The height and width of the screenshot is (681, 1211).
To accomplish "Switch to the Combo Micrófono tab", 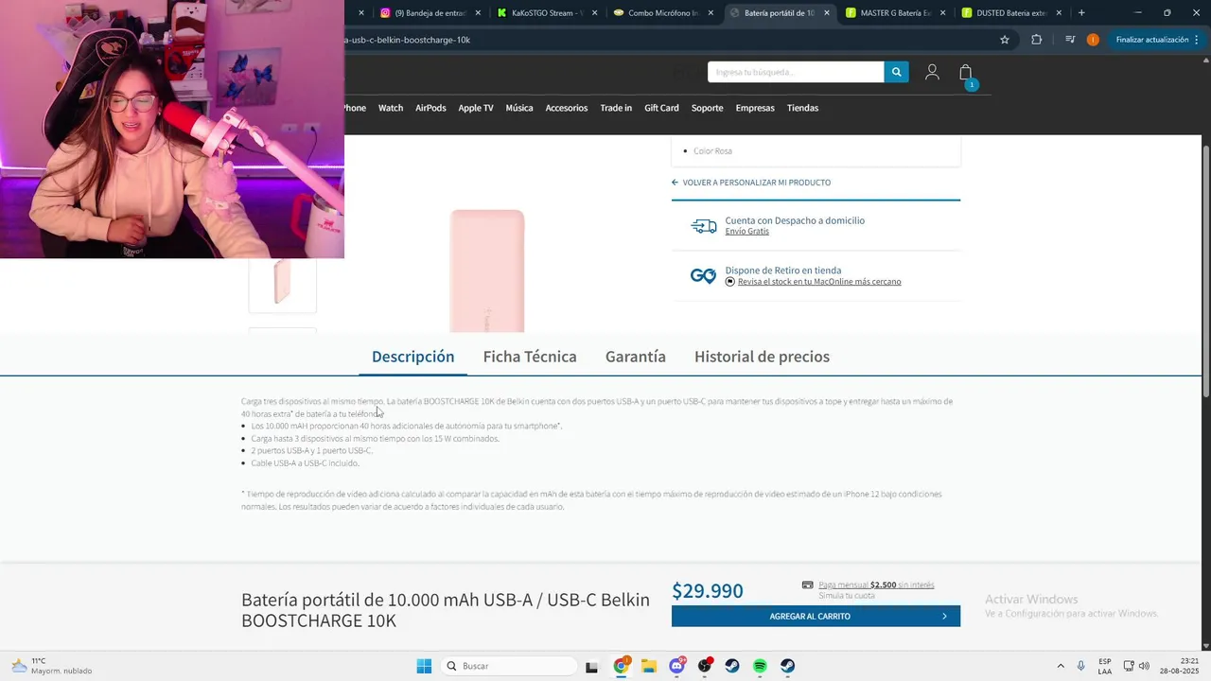I will (x=663, y=13).
